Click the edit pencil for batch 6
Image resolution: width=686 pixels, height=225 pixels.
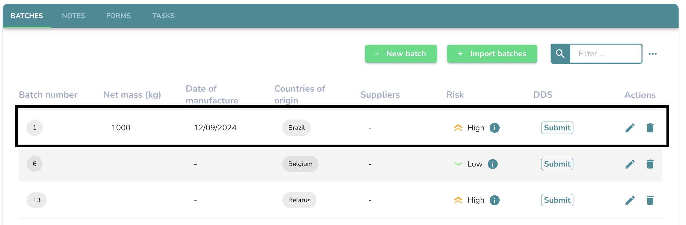click(630, 164)
